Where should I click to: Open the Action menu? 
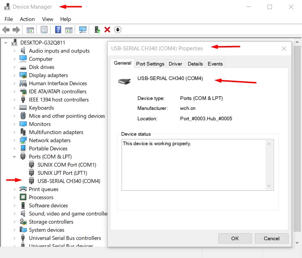28,19
